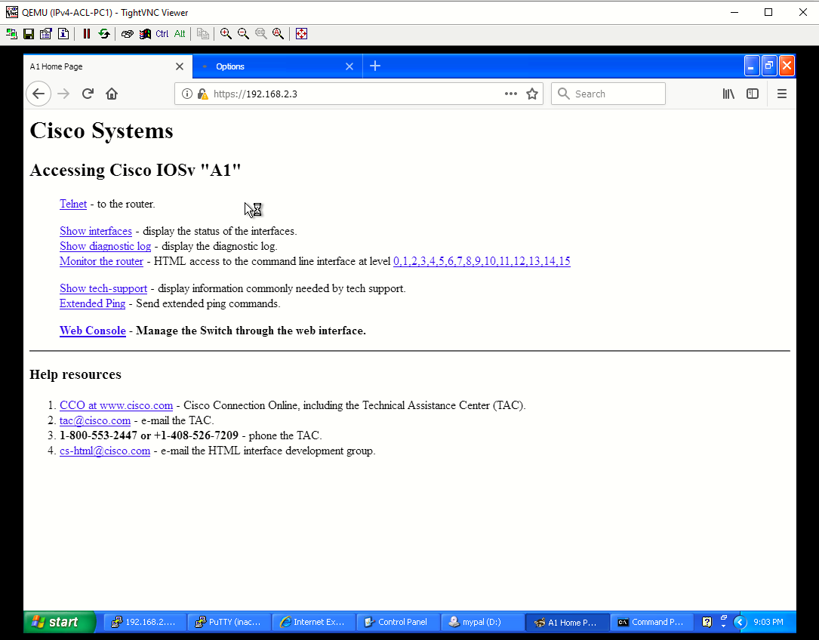Screen dimensions: 819x640
Task: Click the grayed-out Zoom 100% icon
Action: (x=260, y=34)
